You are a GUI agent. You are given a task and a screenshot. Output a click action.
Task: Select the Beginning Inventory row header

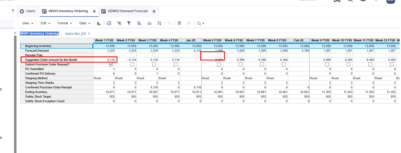pos(57,46)
